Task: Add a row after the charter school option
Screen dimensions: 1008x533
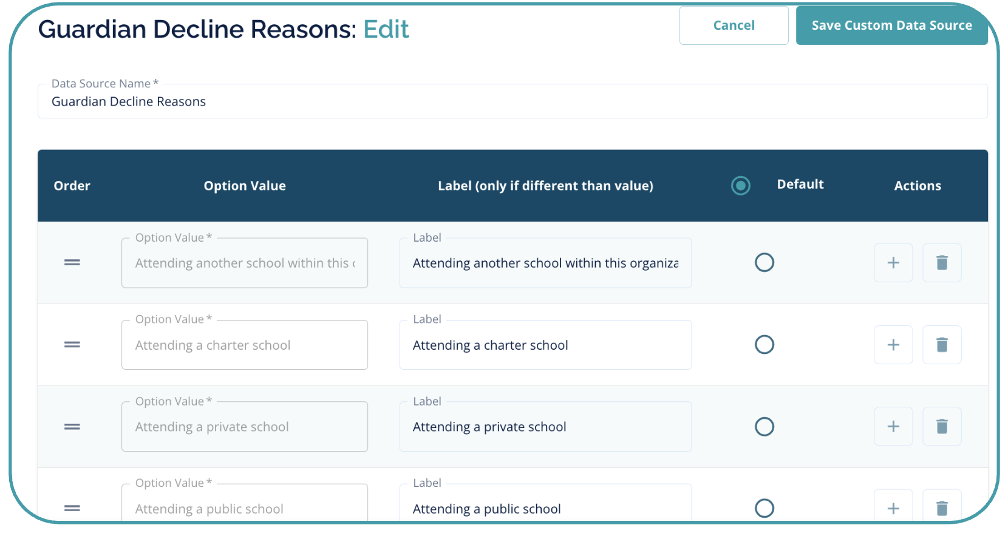Action: coord(893,345)
